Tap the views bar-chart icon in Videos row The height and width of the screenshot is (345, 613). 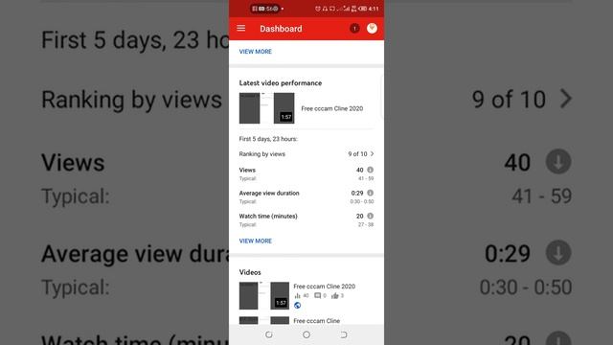pyautogui.click(x=298, y=296)
